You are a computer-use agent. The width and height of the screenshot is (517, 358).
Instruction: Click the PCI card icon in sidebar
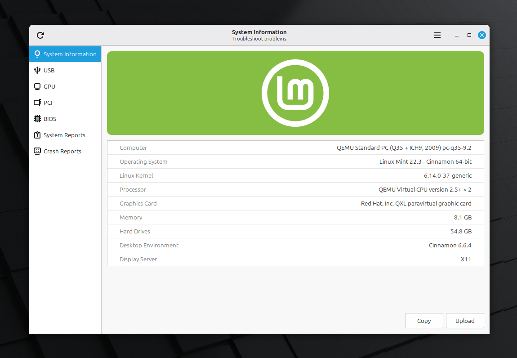[37, 103]
